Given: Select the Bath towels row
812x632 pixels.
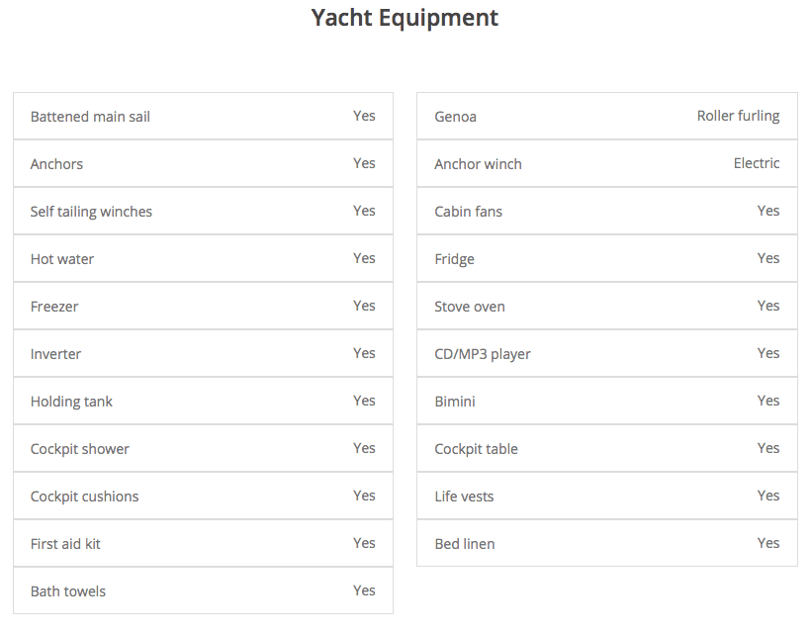Looking at the screenshot, I should tap(203, 591).
